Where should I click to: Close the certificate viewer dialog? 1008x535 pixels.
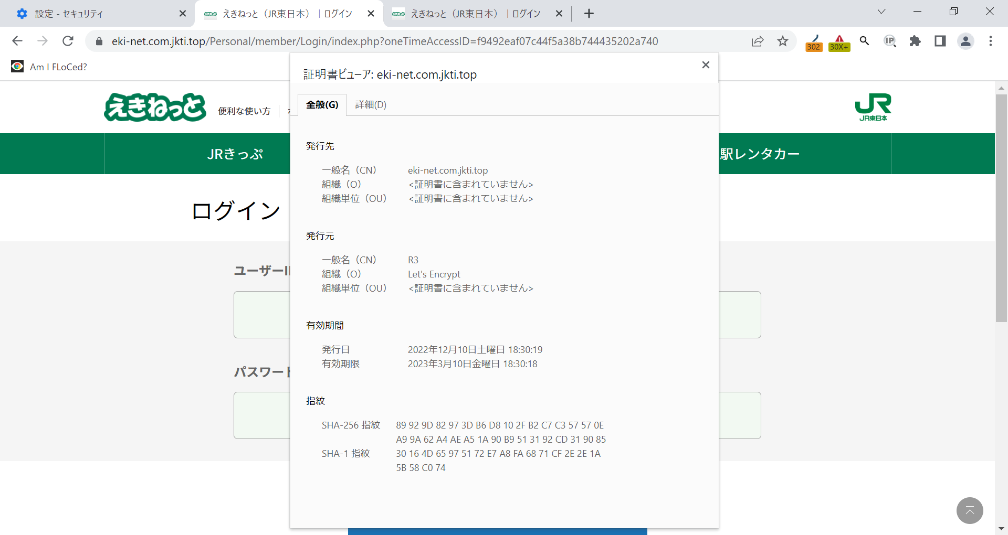706,65
